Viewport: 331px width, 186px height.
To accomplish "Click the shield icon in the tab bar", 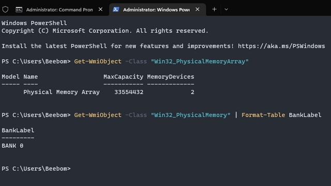I will [5, 9].
